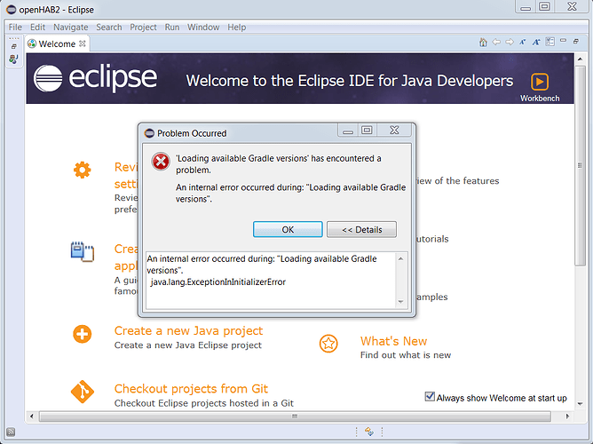Viewport: 593px width, 444px height.
Task: Click the Workbench label link
Action: [x=540, y=99]
